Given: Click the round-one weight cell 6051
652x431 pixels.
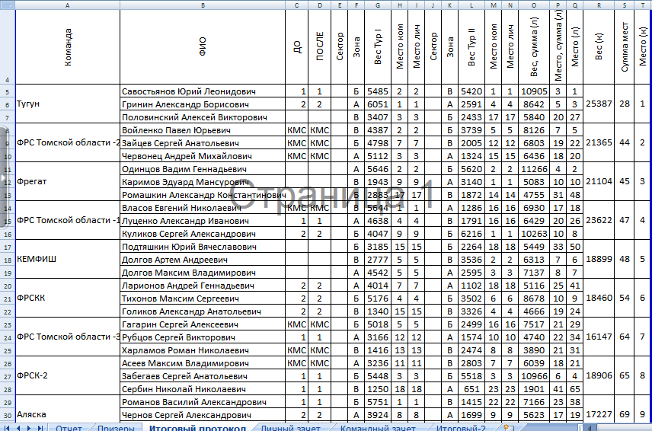Looking at the screenshot, I should pos(378,104).
